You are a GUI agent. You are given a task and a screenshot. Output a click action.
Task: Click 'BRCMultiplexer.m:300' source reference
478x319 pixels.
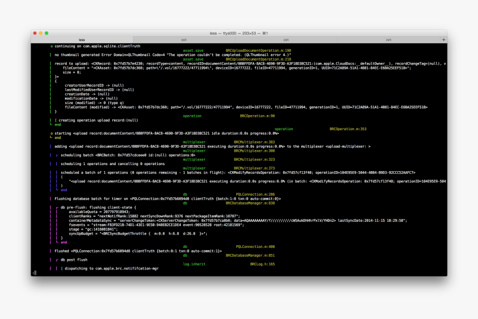click(x=254, y=151)
